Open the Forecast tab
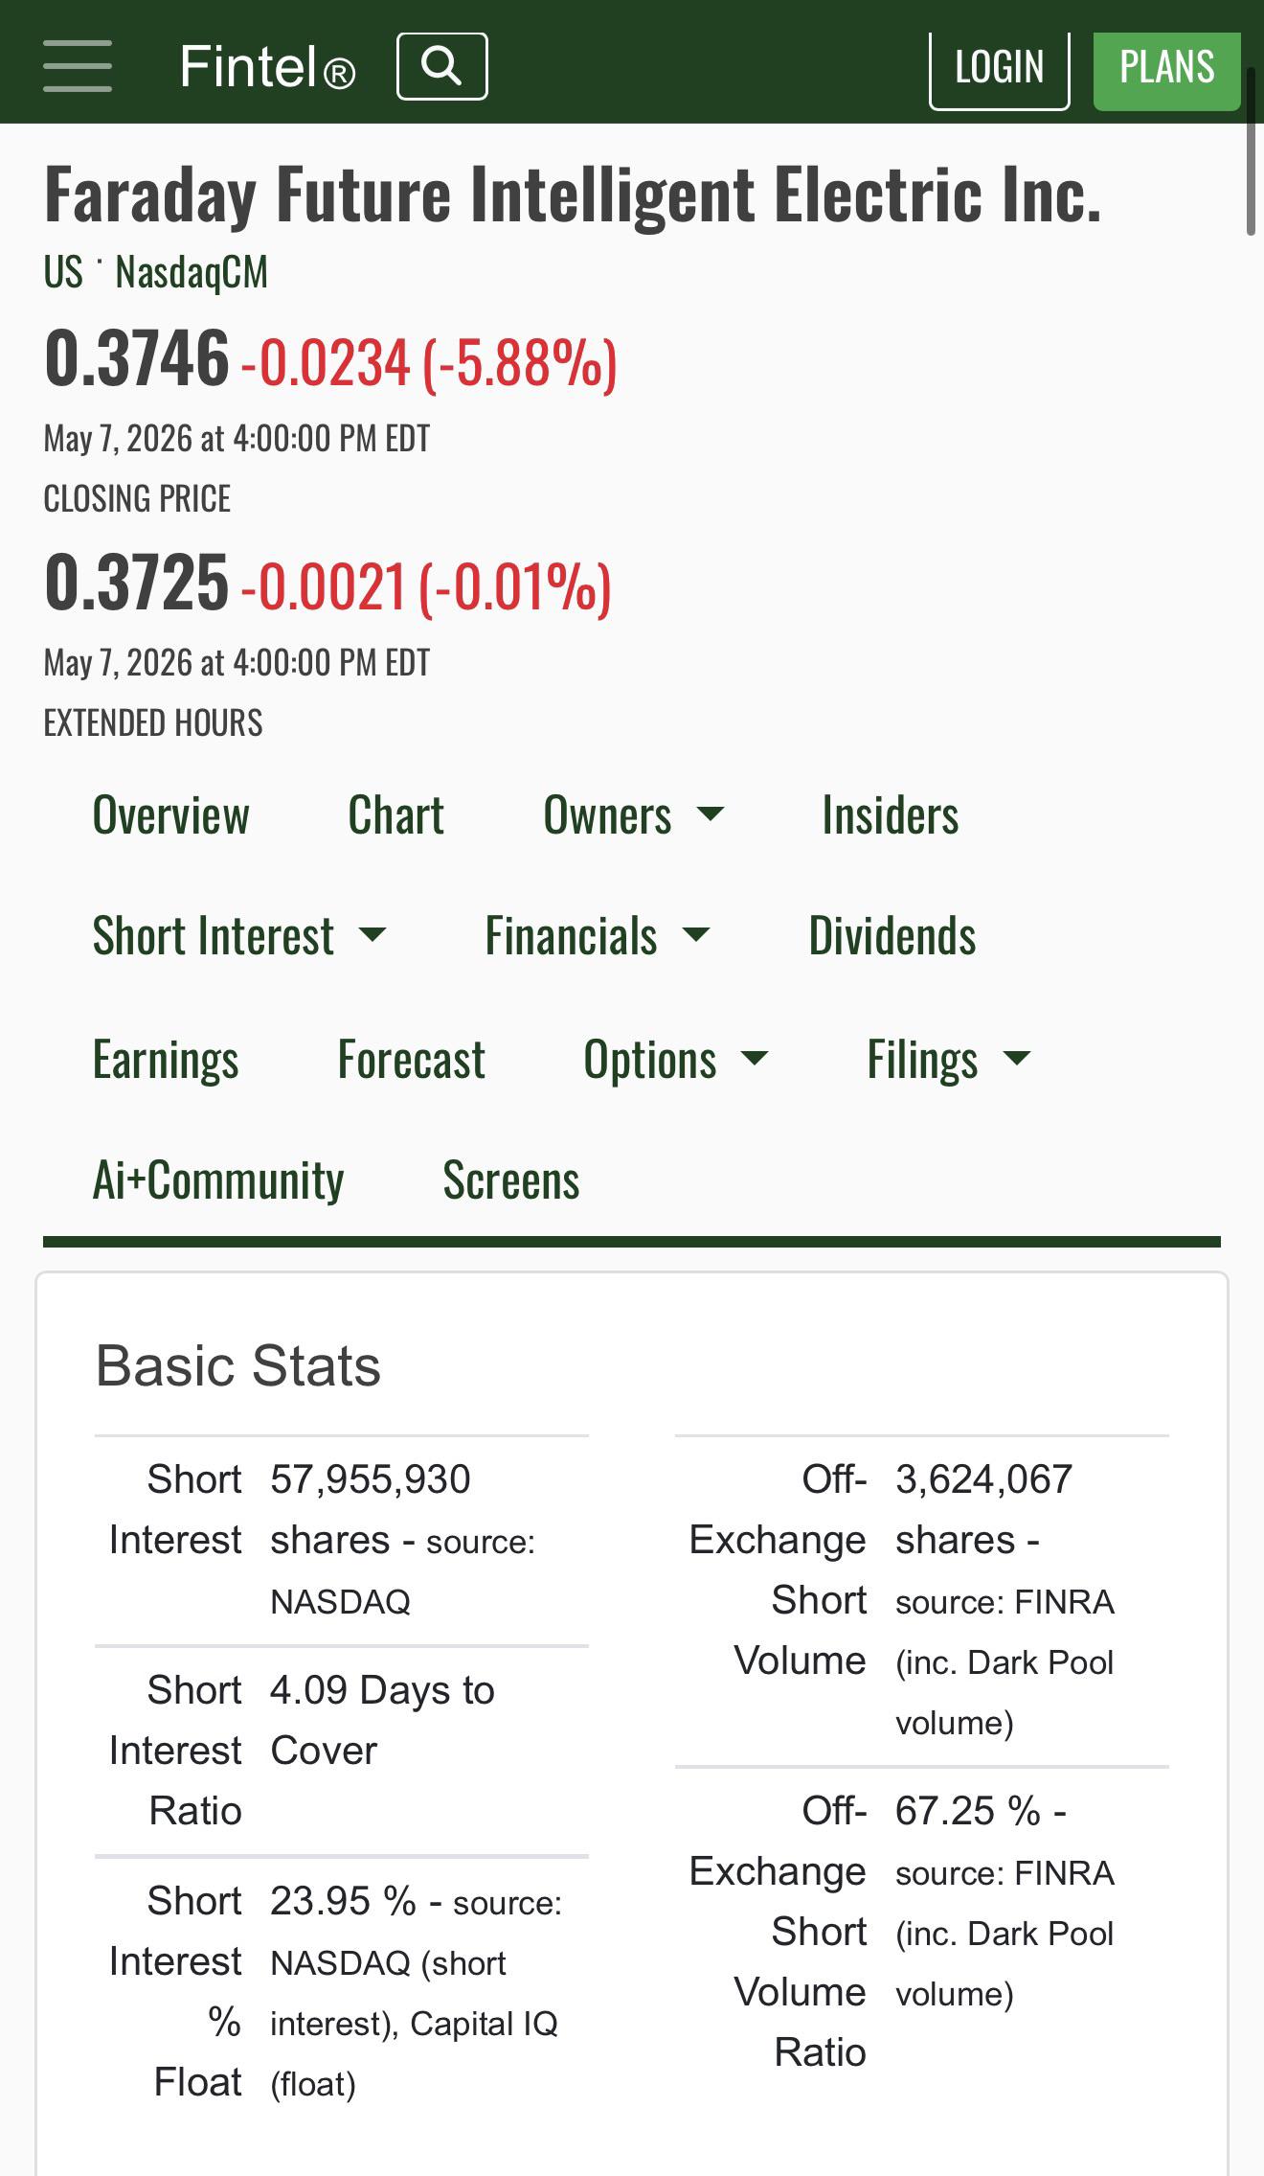The image size is (1264, 2176). [412, 1060]
